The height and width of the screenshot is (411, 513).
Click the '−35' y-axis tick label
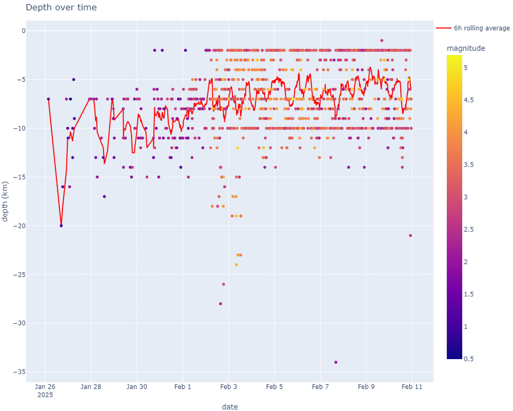[x=19, y=372]
